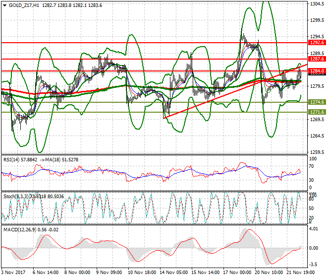Click the 1259.5 value on price scale
Screen dimensions: 327x278
click(317, 152)
